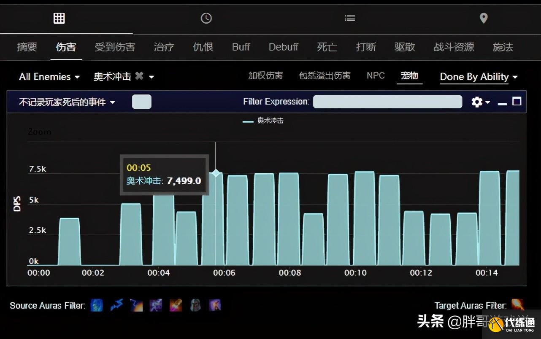
Task: Enable the NPC toggle
Action: point(376,75)
